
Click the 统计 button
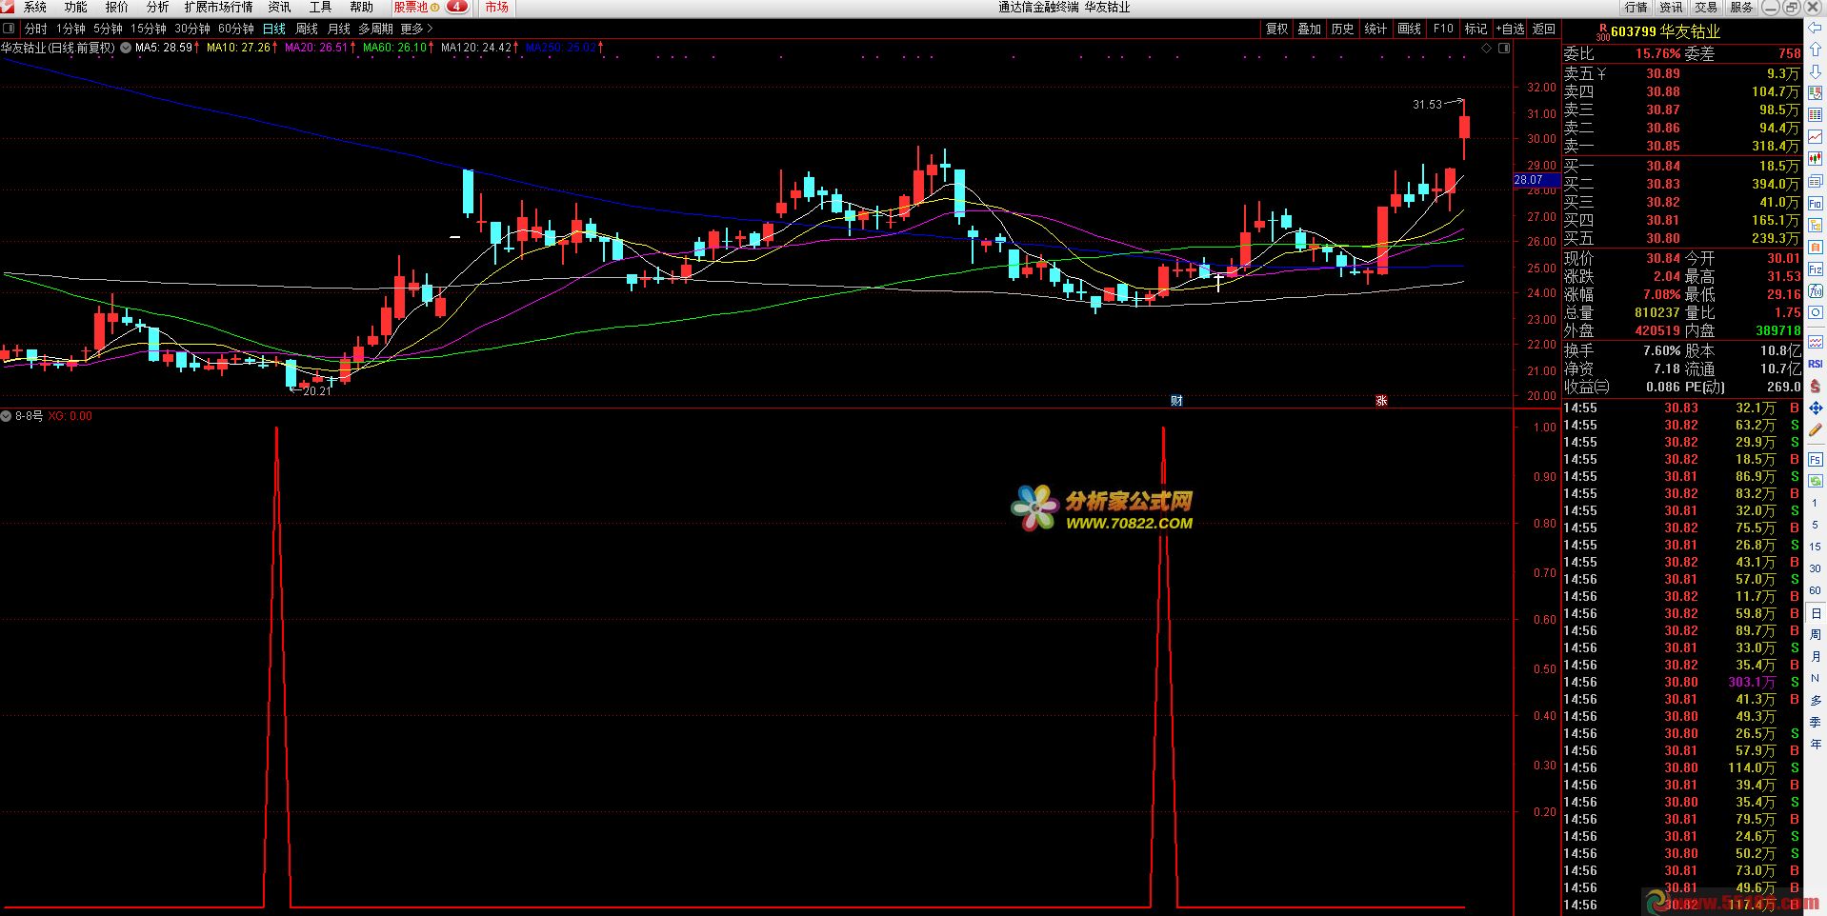point(1376,30)
